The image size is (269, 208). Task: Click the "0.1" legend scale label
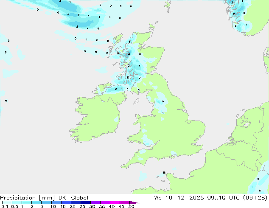click(x=5, y=206)
